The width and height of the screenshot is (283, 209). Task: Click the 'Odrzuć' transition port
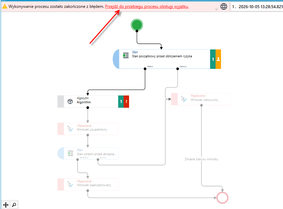click(177, 69)
